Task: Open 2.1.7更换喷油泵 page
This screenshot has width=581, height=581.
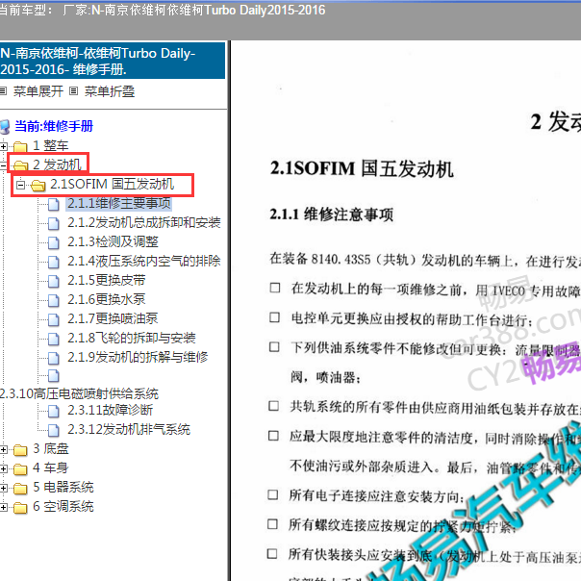Action: click(x=113, y=318)
